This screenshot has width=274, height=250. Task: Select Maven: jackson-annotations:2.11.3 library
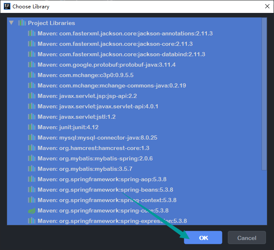125,33
